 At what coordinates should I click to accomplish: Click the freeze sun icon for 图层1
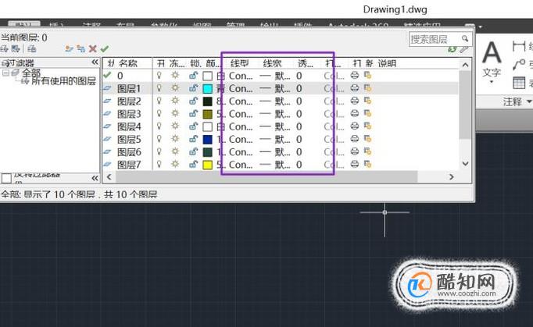175,88
